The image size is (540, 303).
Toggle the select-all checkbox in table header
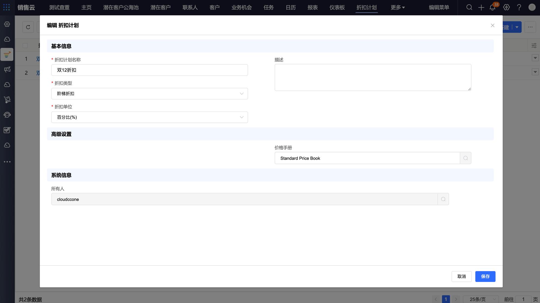[x=25, y=45]
